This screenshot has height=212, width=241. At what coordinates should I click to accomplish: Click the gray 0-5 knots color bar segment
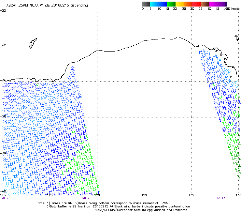[146, 4]
